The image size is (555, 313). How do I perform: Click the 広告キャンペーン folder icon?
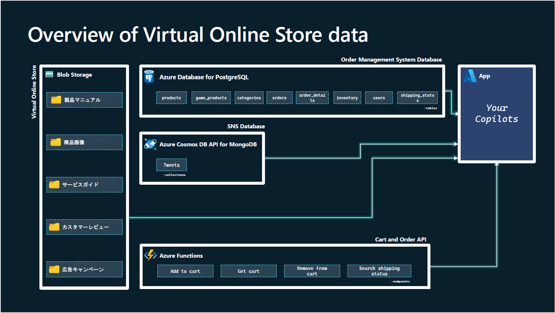pos(54,269)
